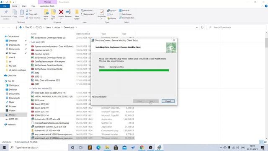Click the Refresh button in address bar
Image resolution: width=268 pixels, height=151 pixels.
tap(202, 27)
